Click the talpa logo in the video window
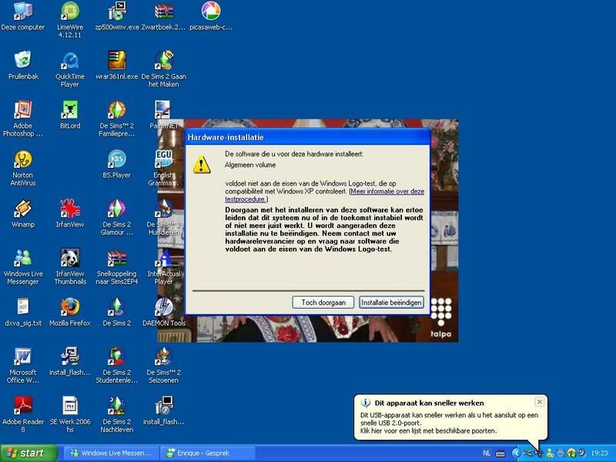 click(440, 317)
